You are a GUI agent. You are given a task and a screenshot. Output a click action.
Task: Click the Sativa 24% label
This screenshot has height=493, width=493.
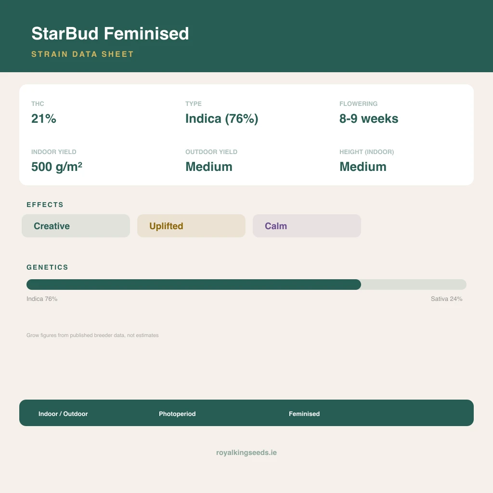(446, 298)
